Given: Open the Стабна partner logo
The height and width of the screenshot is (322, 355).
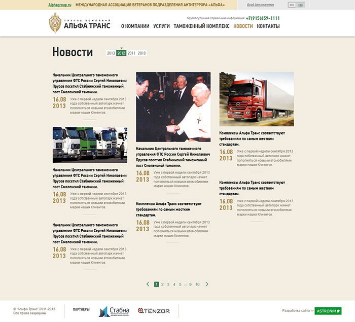Looking at the screenshot, I should coord(114,311).
